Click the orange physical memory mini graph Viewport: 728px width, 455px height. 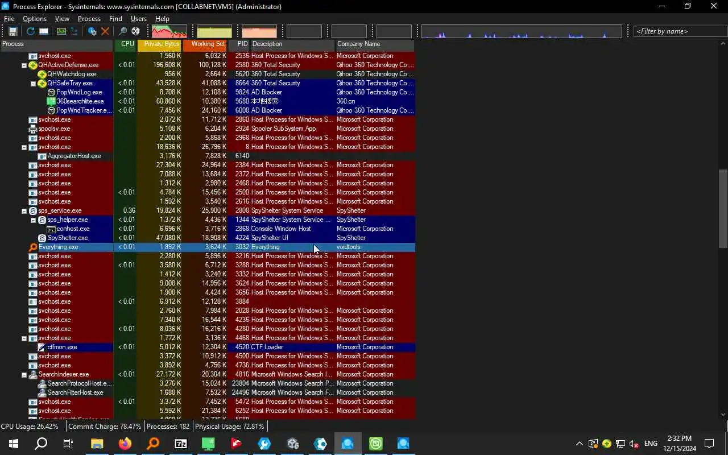click(259, 31)
